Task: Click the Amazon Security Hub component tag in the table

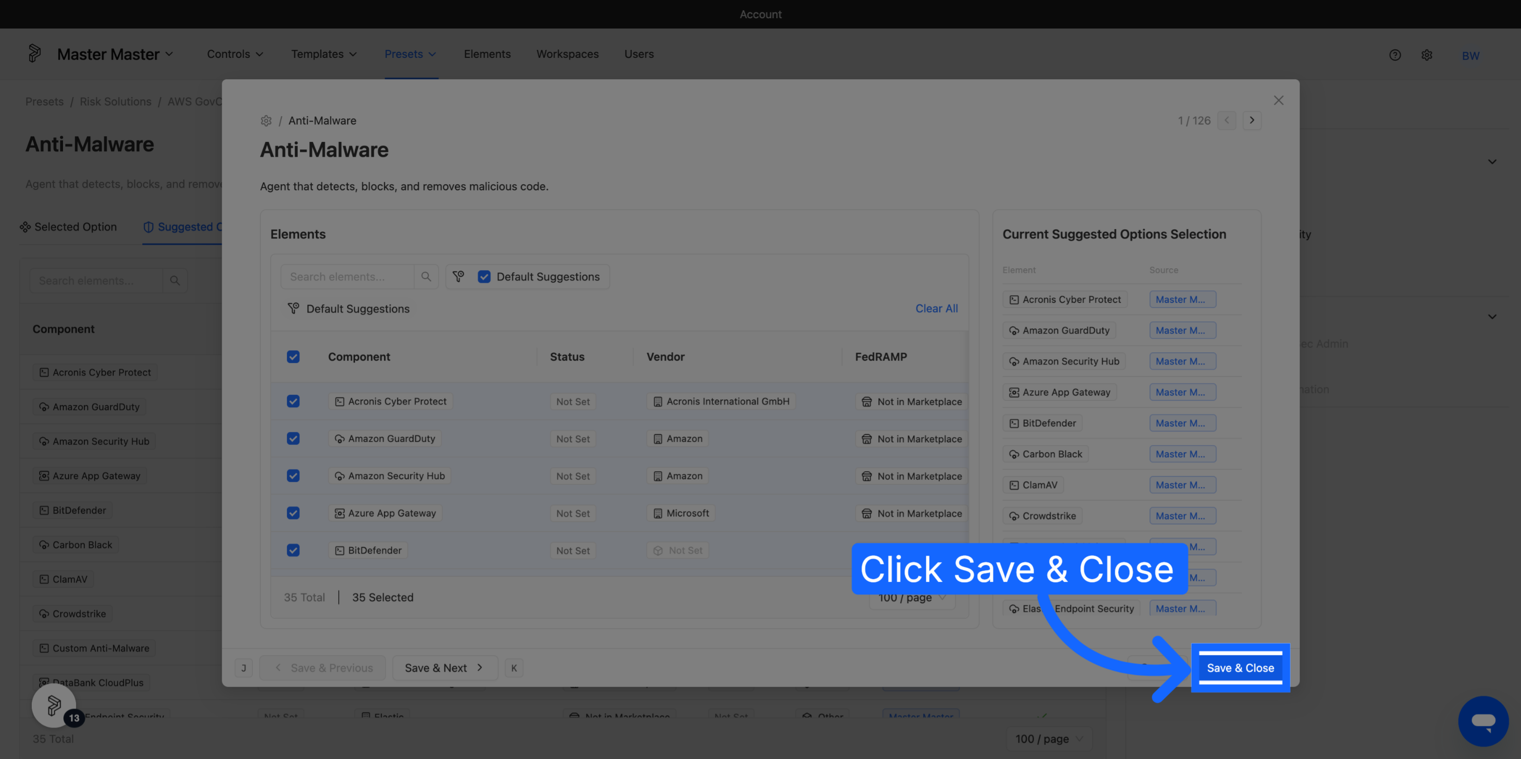Action: 390,475
